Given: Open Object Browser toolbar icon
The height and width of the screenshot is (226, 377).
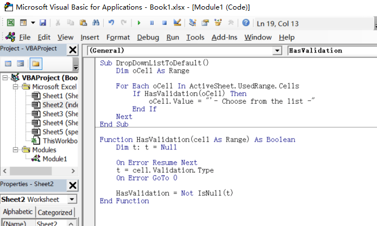Looking at the screenshot, I should coord(218,23).
